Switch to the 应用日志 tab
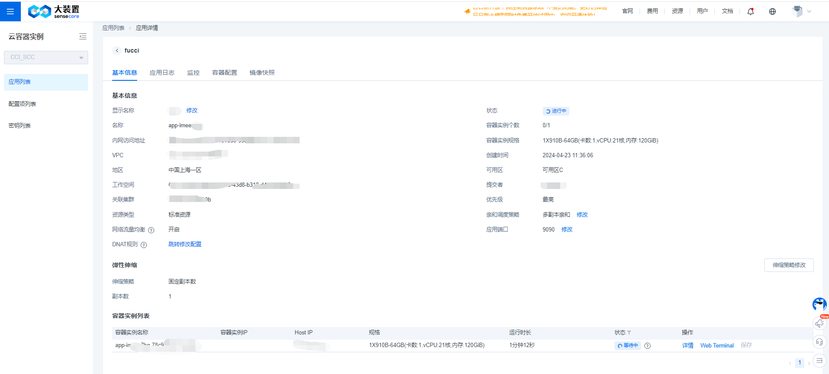Screen dimensions: 829x374 [x=162, y=73]
